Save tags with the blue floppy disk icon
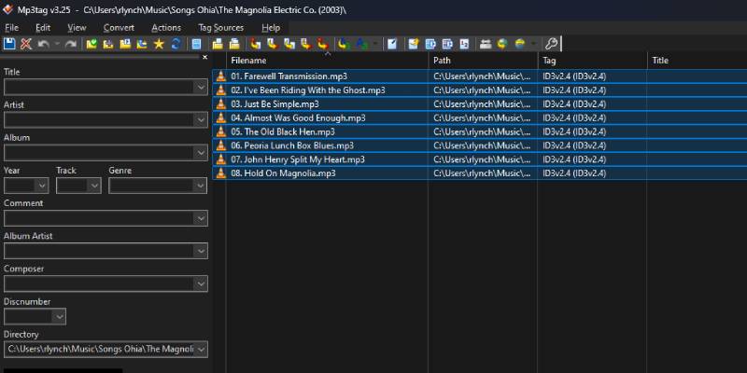The image size is (747, 373). tap(9, 44)
